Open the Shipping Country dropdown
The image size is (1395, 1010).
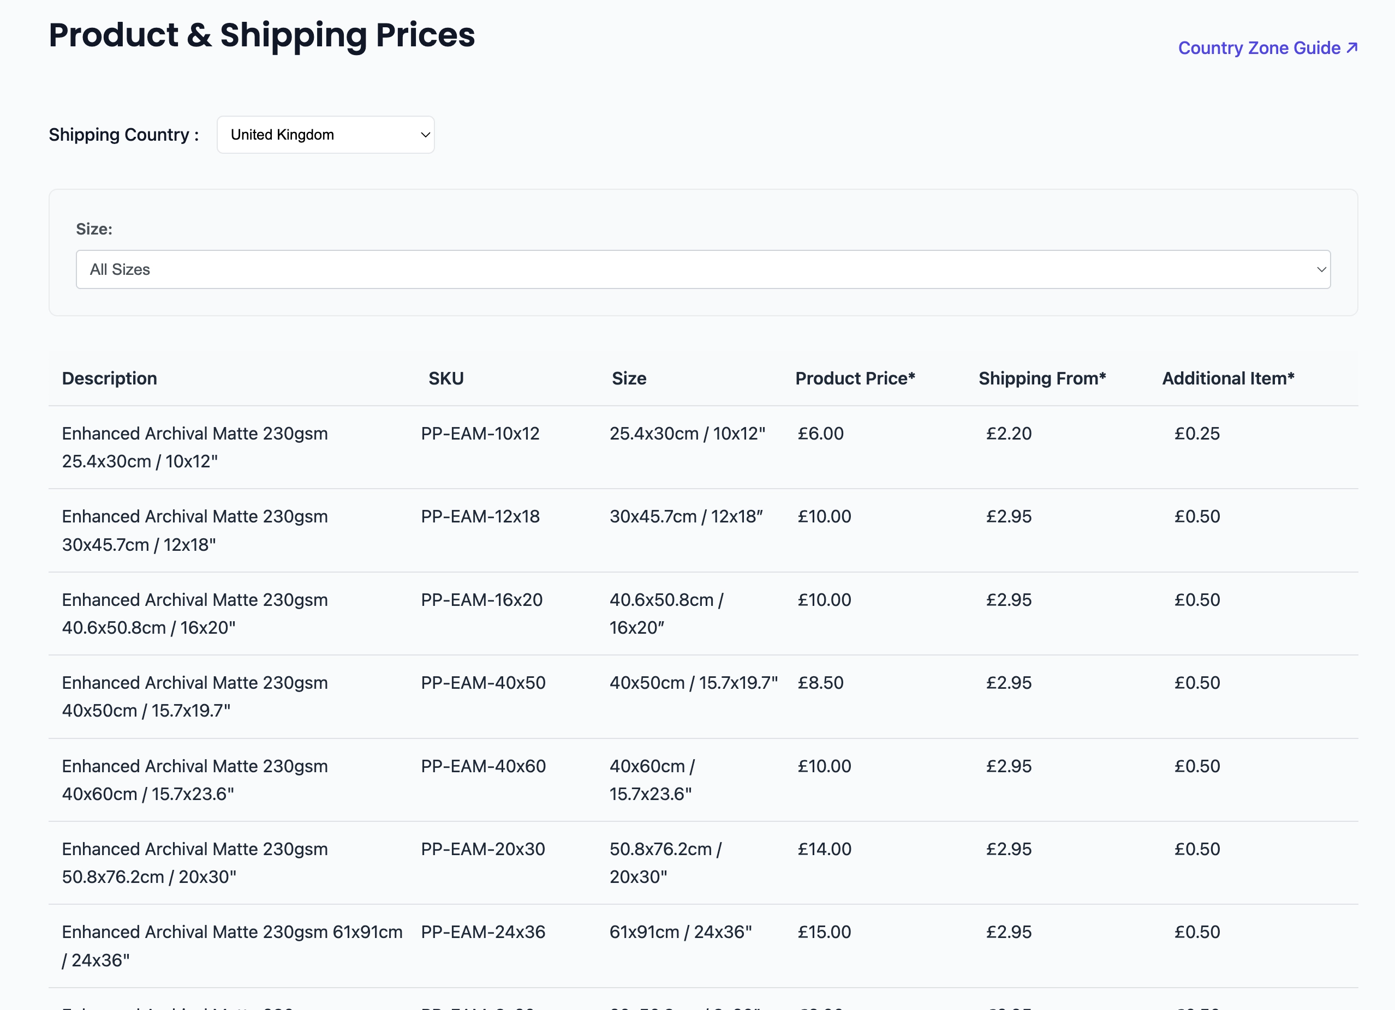click(x=325, y=135)
